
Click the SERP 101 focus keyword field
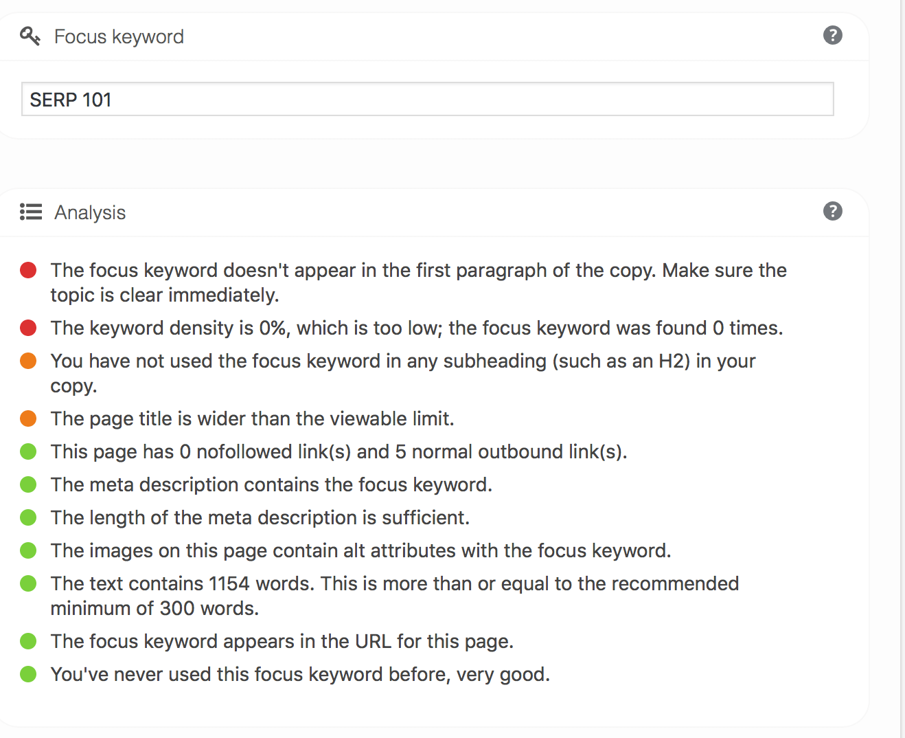point(427,99)
